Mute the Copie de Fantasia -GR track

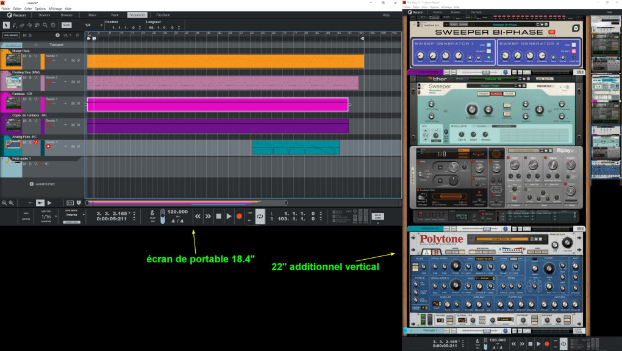pos(24,120)
